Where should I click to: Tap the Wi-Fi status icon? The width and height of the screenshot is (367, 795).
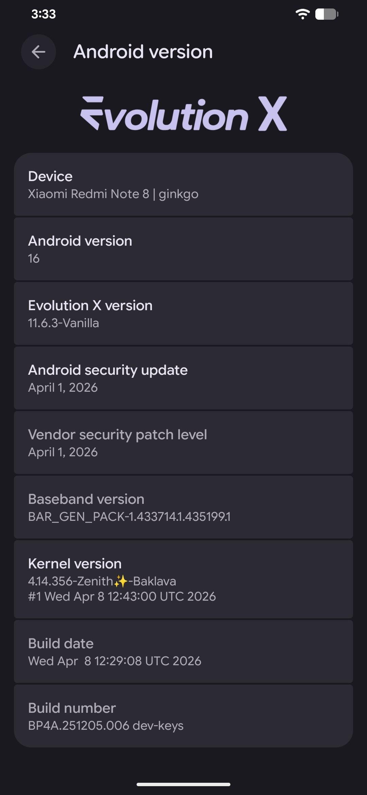pos(302,14)
